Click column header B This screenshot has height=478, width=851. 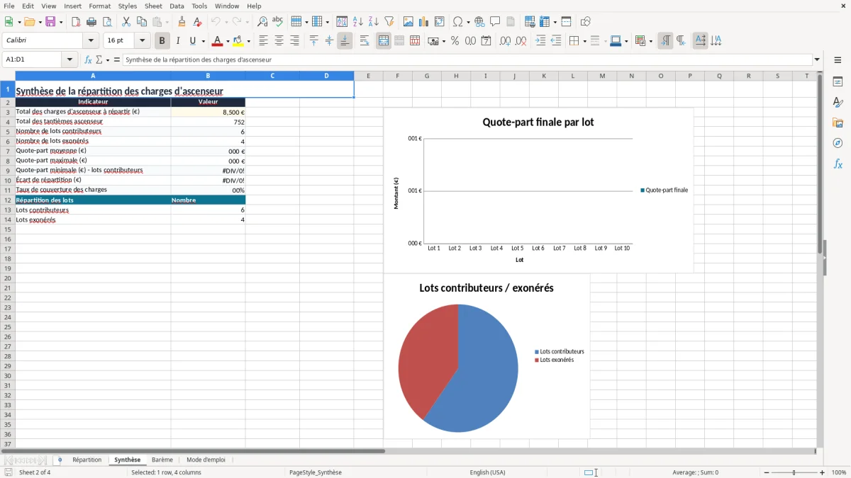208,76
